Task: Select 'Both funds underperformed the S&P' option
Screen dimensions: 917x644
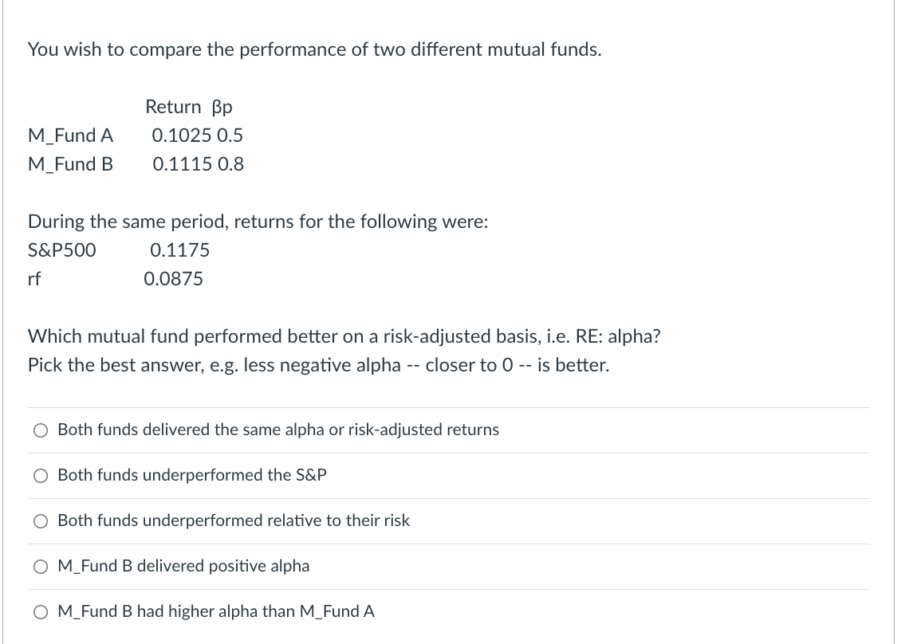Action: pos(40,476)
